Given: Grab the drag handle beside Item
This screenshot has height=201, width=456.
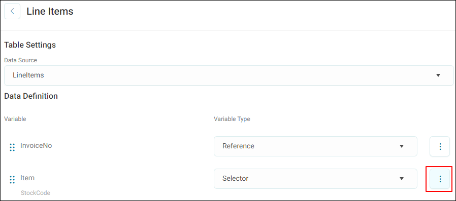Looking at the screenshot, I should click(x=12, y=180).
